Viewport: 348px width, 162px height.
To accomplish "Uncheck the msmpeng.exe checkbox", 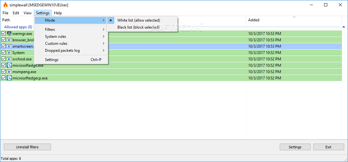I will (x=4, y=72).
